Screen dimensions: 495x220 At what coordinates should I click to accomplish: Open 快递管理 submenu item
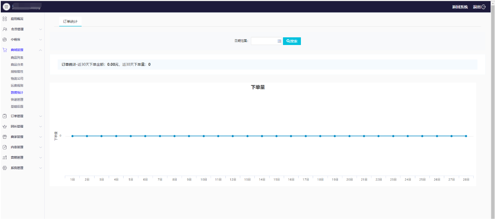point(17,100)
